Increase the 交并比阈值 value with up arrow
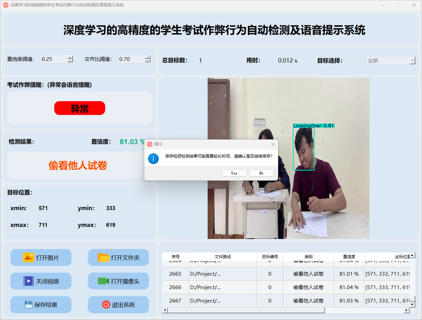 pyautogui.click(x=148, y=57)
